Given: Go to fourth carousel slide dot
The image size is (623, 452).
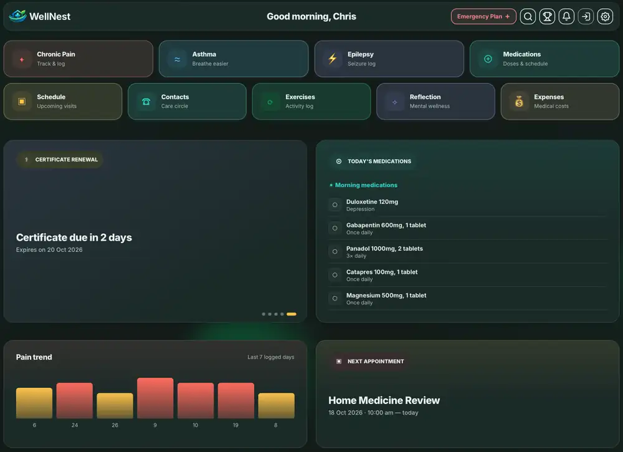Looking at the screenshot, I should [282, 314].
